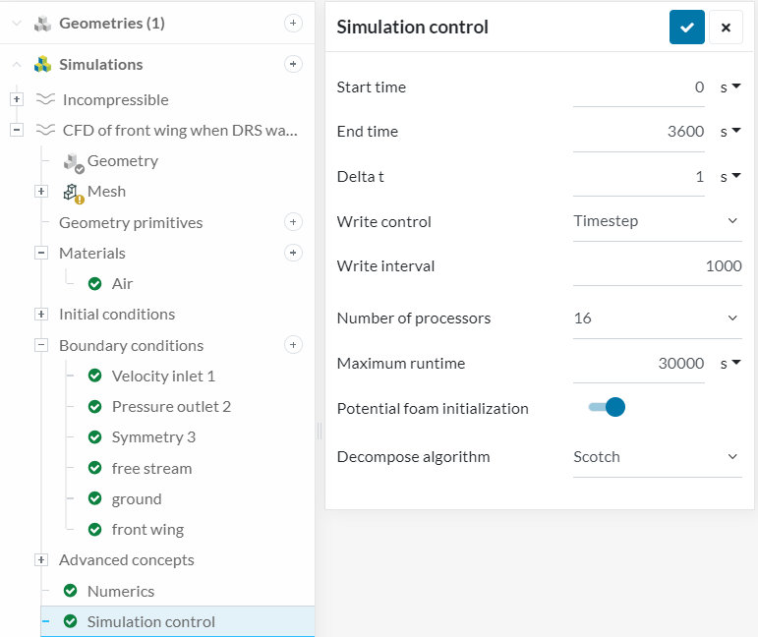The height and width of the screenshot is (637, 758).
Task: Select the Air material
Action: [x=122, y=283]
